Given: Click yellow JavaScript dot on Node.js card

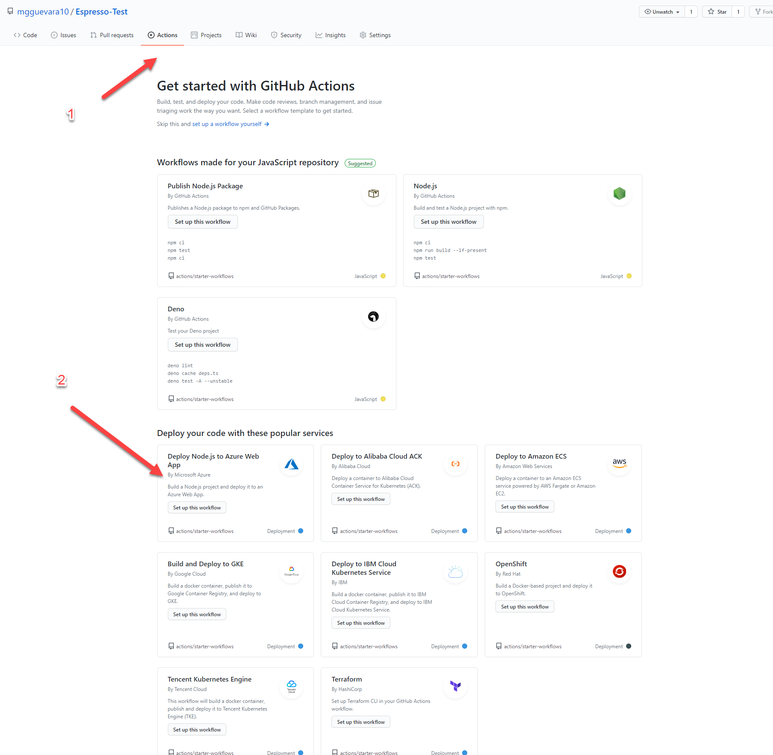Looking at the screenshot, I should coord(629,276).
